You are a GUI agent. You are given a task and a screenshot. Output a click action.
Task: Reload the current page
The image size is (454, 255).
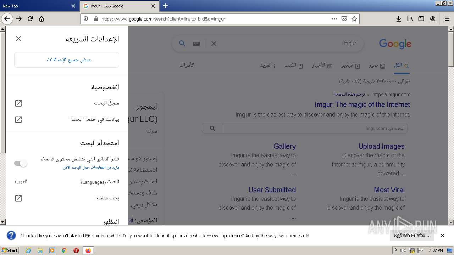pos(30,19)
